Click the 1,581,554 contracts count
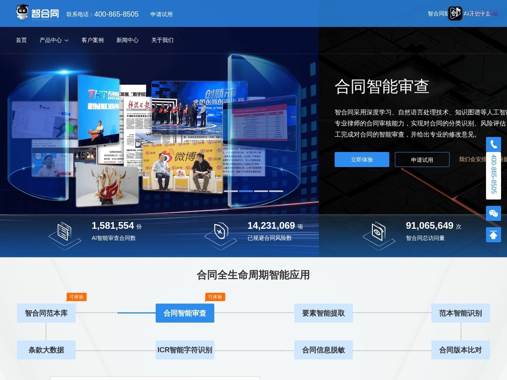Image resolution: width=507 pixels, height=380 pixels. click(x=113, y=226)
